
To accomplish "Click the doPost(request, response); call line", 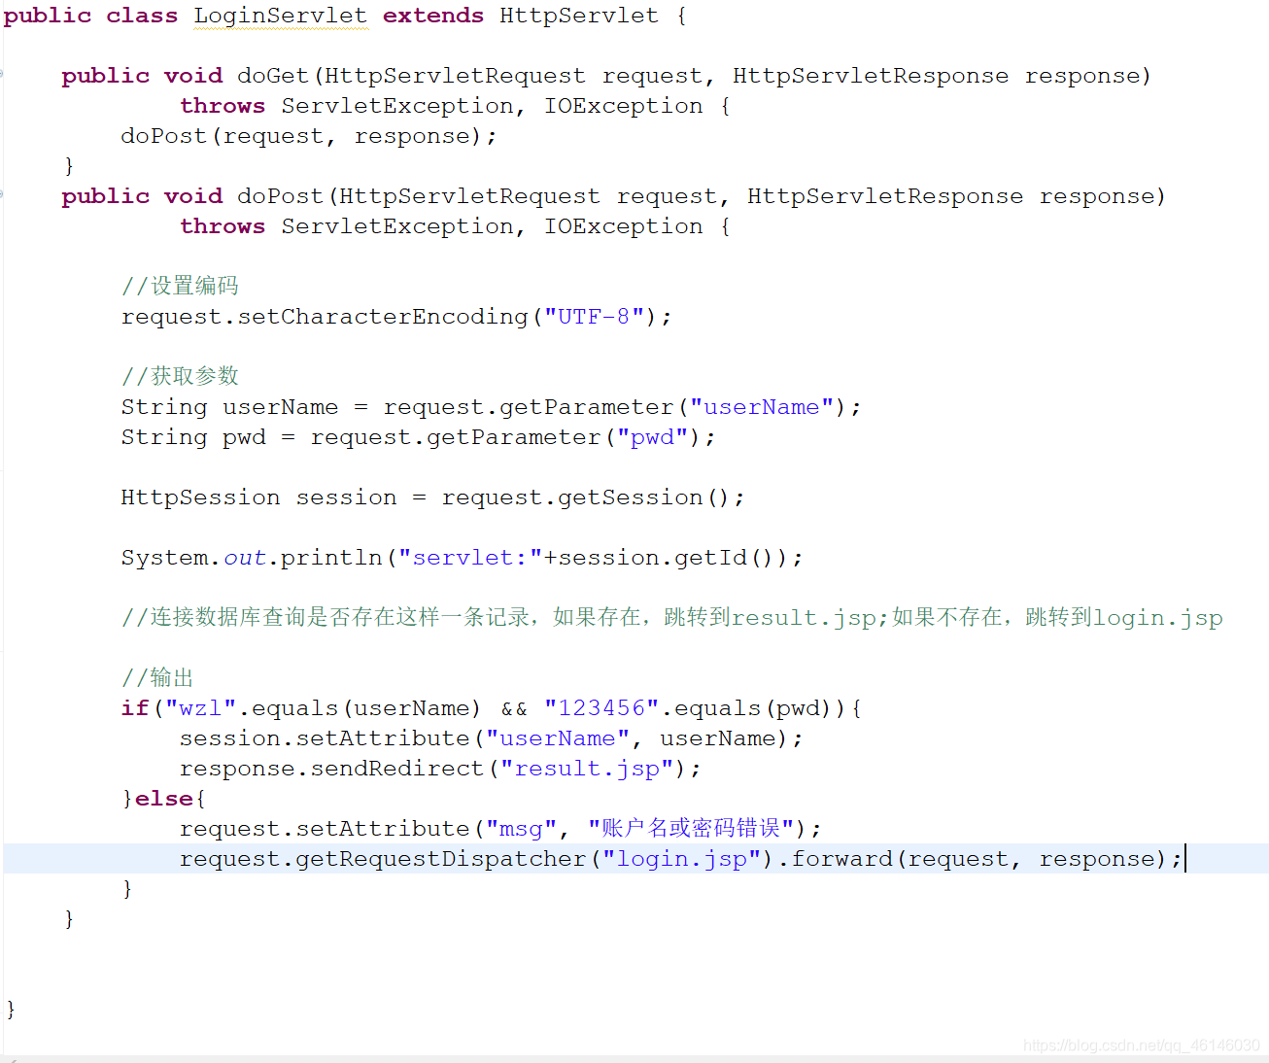I will [309, 136].
